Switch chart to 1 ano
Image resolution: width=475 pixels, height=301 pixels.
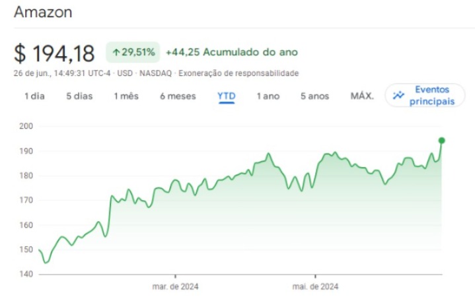click(x=268, y=96)
